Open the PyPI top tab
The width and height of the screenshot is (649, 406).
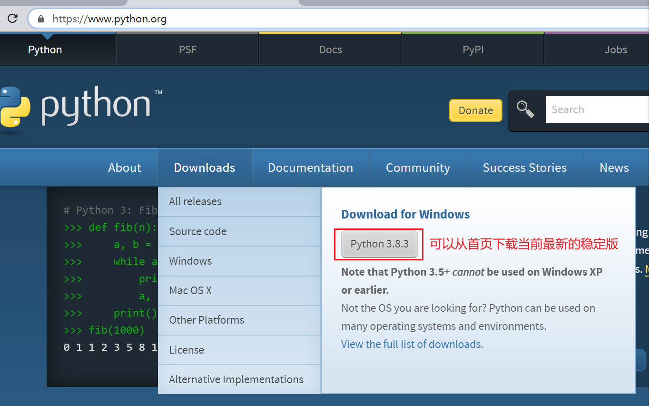[x=473, y=50]
